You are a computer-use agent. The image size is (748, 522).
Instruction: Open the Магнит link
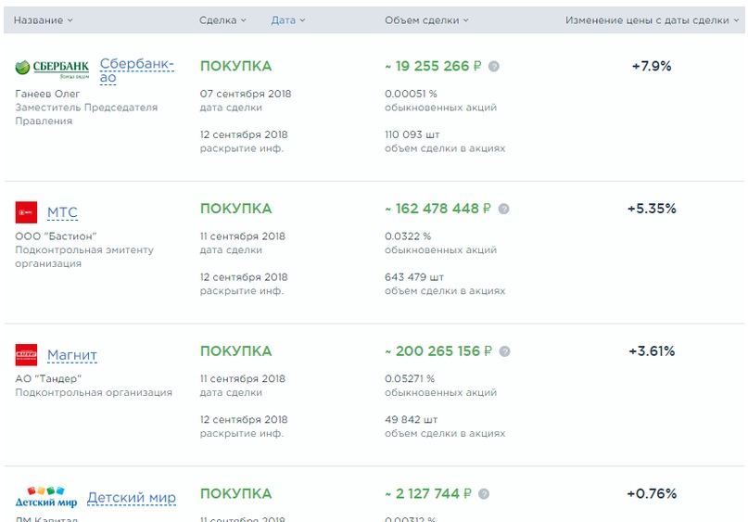point(72,355)
